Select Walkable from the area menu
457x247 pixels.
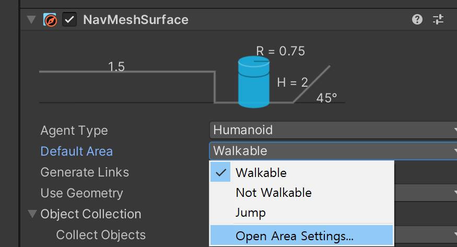(x=261, y=172)
